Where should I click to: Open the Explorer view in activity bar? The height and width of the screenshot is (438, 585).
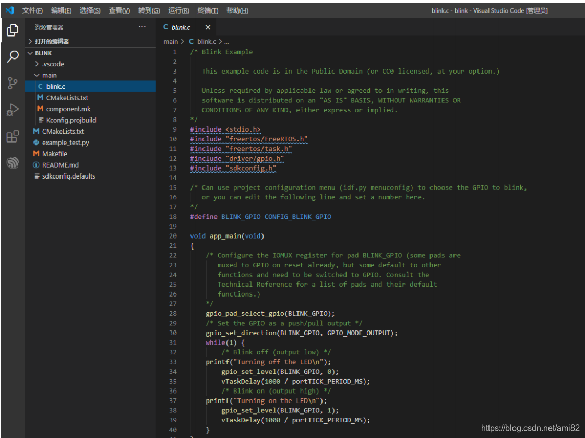click(13, 30)
